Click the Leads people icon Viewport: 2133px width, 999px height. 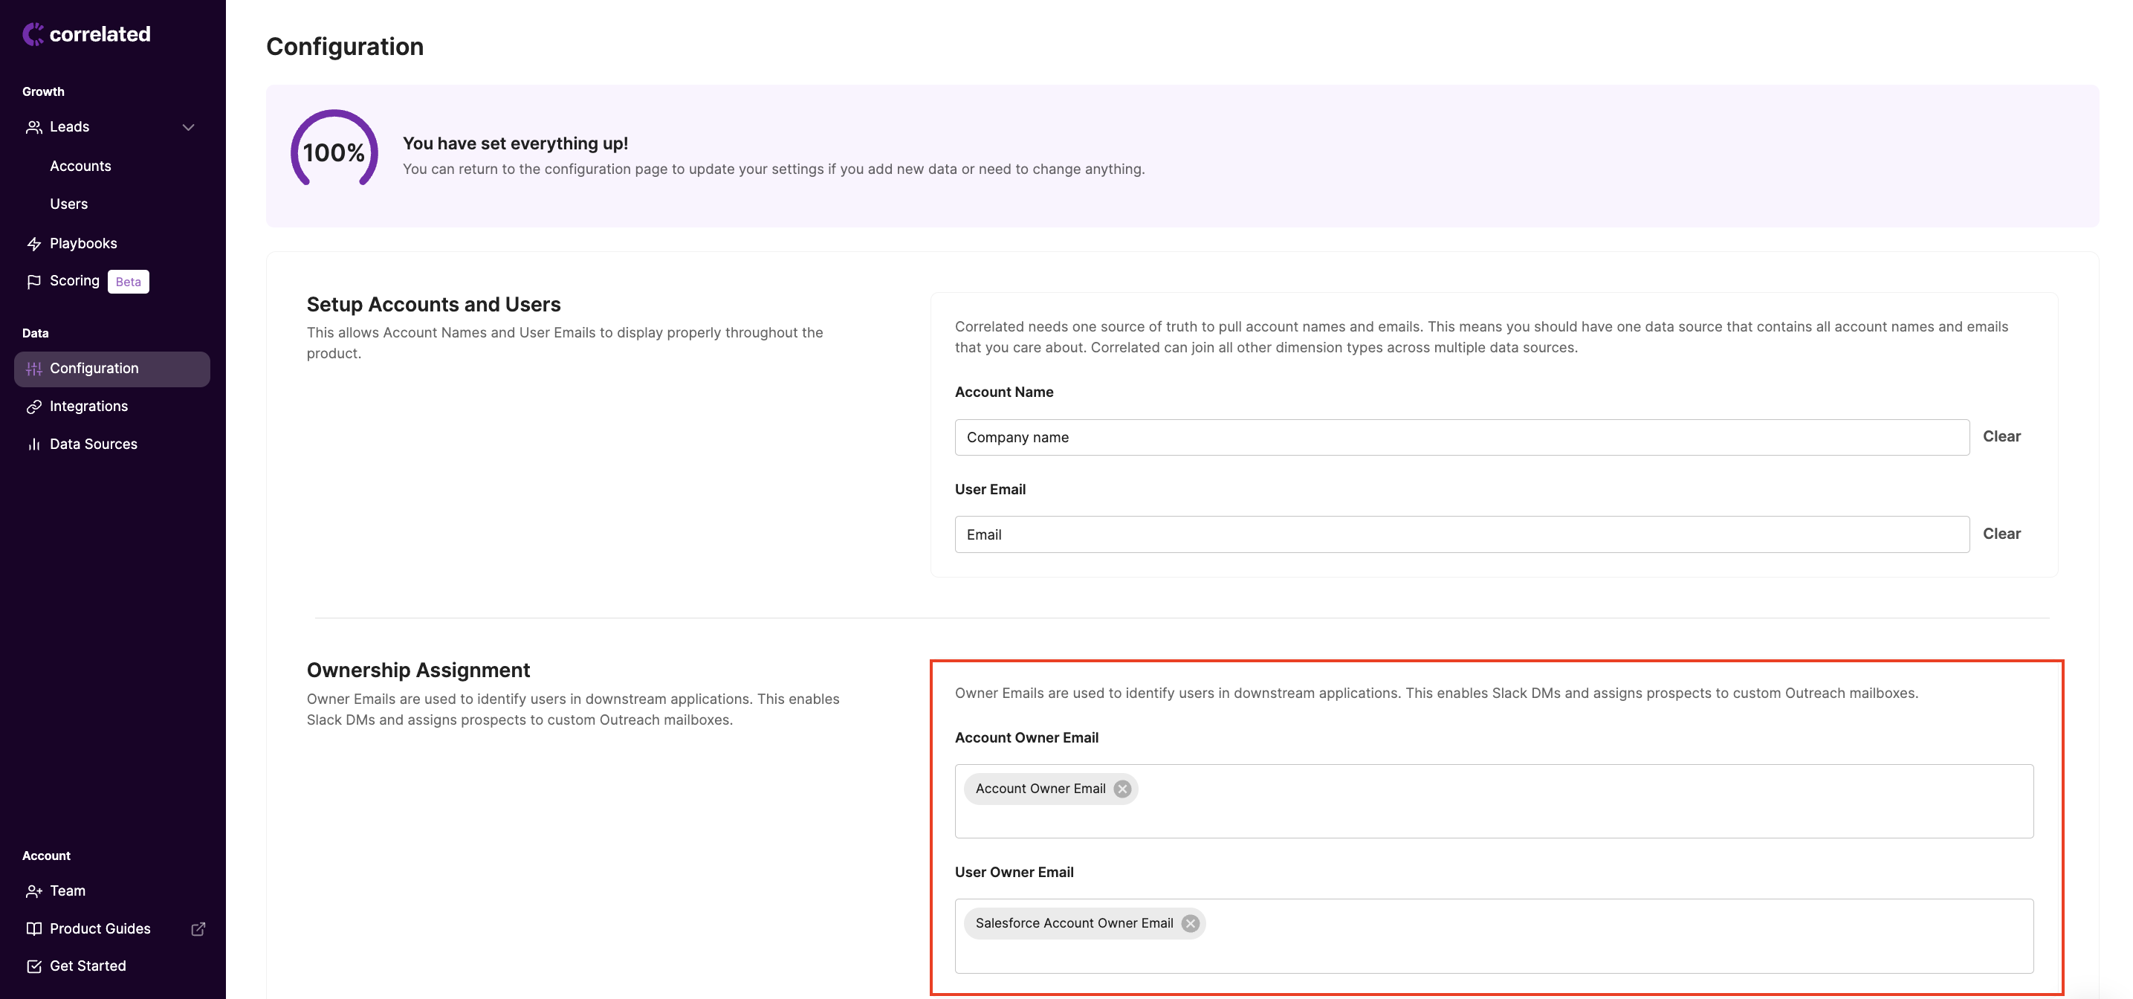coord(34,127)
